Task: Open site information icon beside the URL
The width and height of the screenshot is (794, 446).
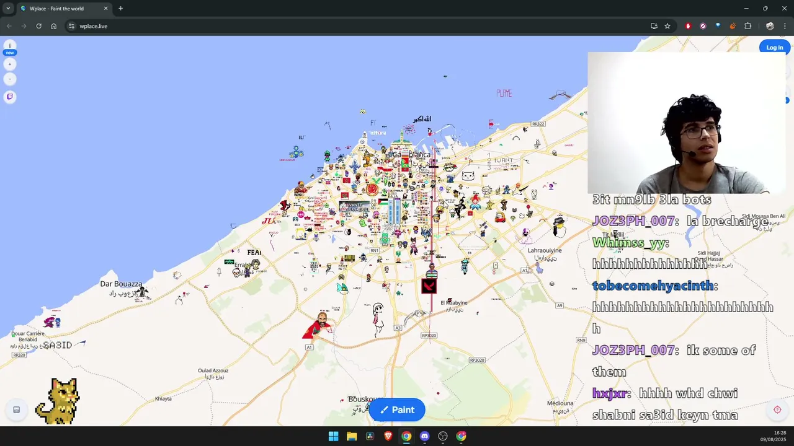Action: click(x=71, y=26)
